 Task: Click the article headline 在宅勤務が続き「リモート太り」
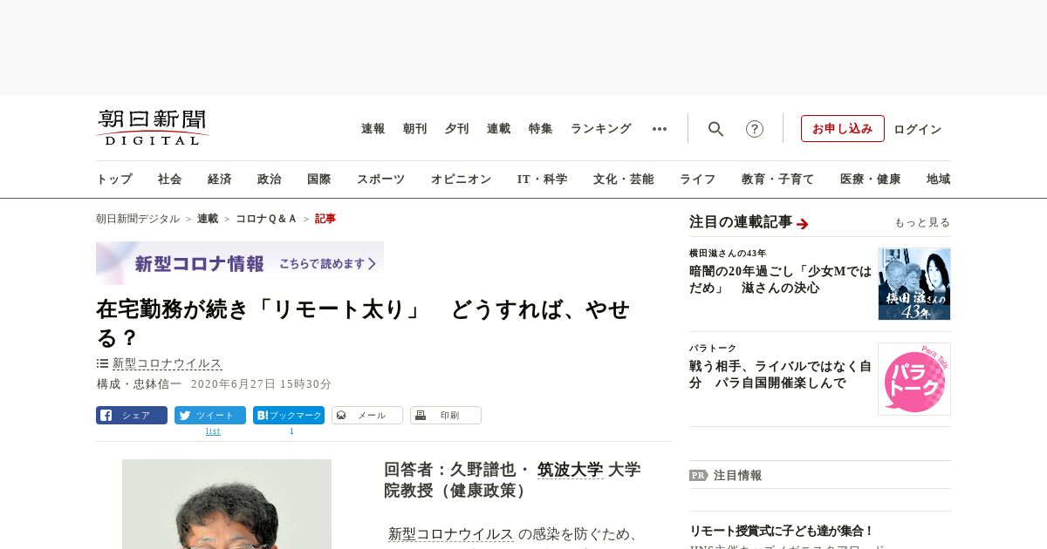(363, 323)
